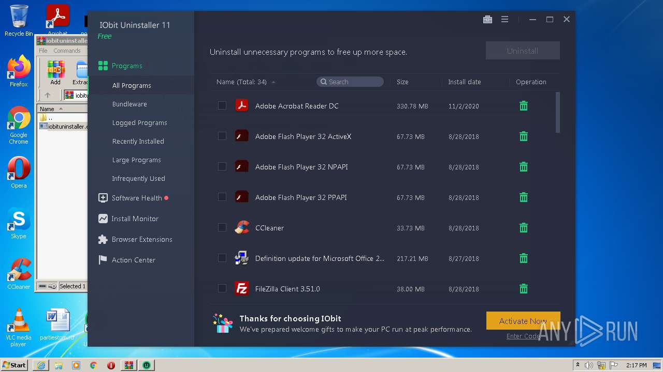Screen dimensions: 663x372
Task: Sort by Name column sort arrow
Action: 273,82
